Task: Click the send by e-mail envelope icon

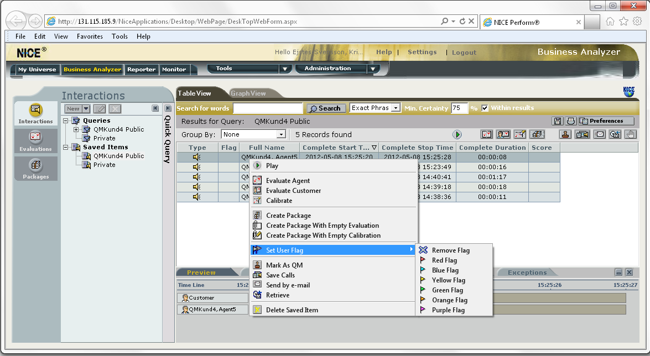Action: click(x=599, y=134)
